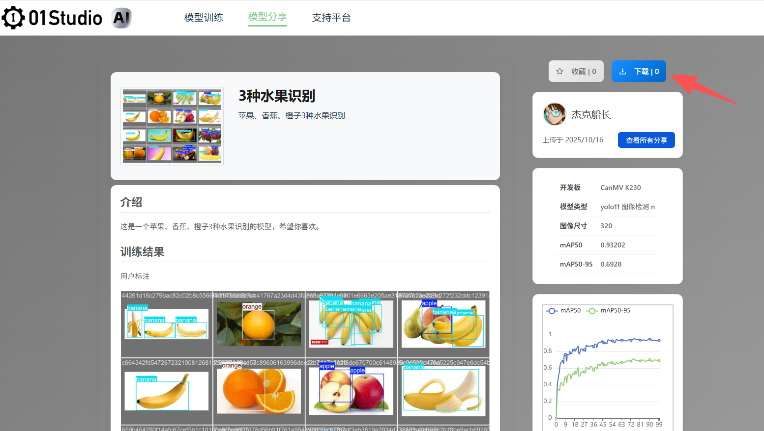This screenshot has width=764, height=431.
Task: Click the 01Studio gear logo icon
Action: 13,18
